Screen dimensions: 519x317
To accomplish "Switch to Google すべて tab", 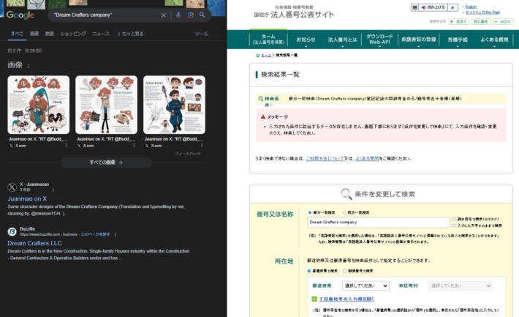I will [17, 34].
